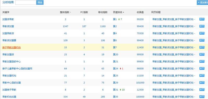
Task: Click 首页 badge in 加盟早教店 row
Action: (x=202, y=33)
